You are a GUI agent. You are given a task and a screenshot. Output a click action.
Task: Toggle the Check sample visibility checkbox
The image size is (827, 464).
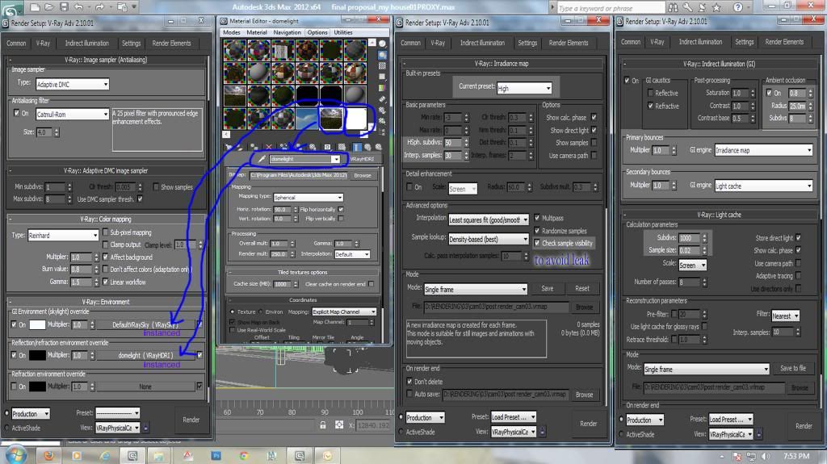(537, 243)
